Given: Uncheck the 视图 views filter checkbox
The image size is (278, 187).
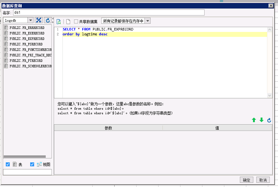Looking at the screenshot, I should coord(32,164).
